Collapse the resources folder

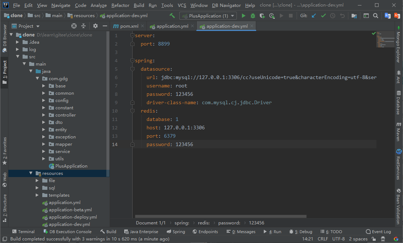tap(31, 173)
